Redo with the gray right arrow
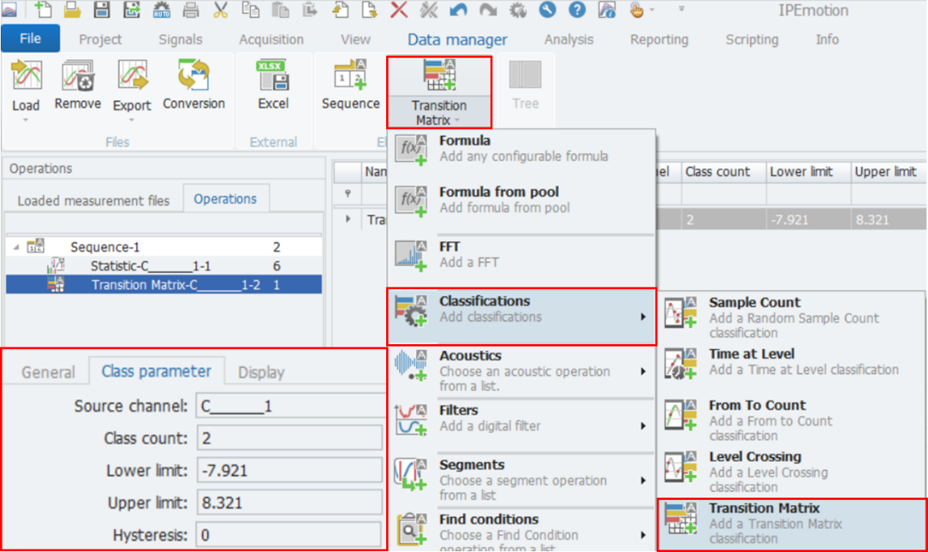This screenshot has width=928, height=552. point(488,10)
